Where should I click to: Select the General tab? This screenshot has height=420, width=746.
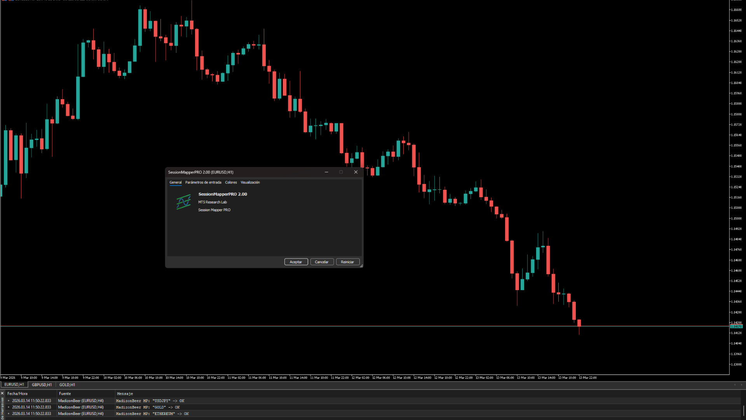point(175,182)
